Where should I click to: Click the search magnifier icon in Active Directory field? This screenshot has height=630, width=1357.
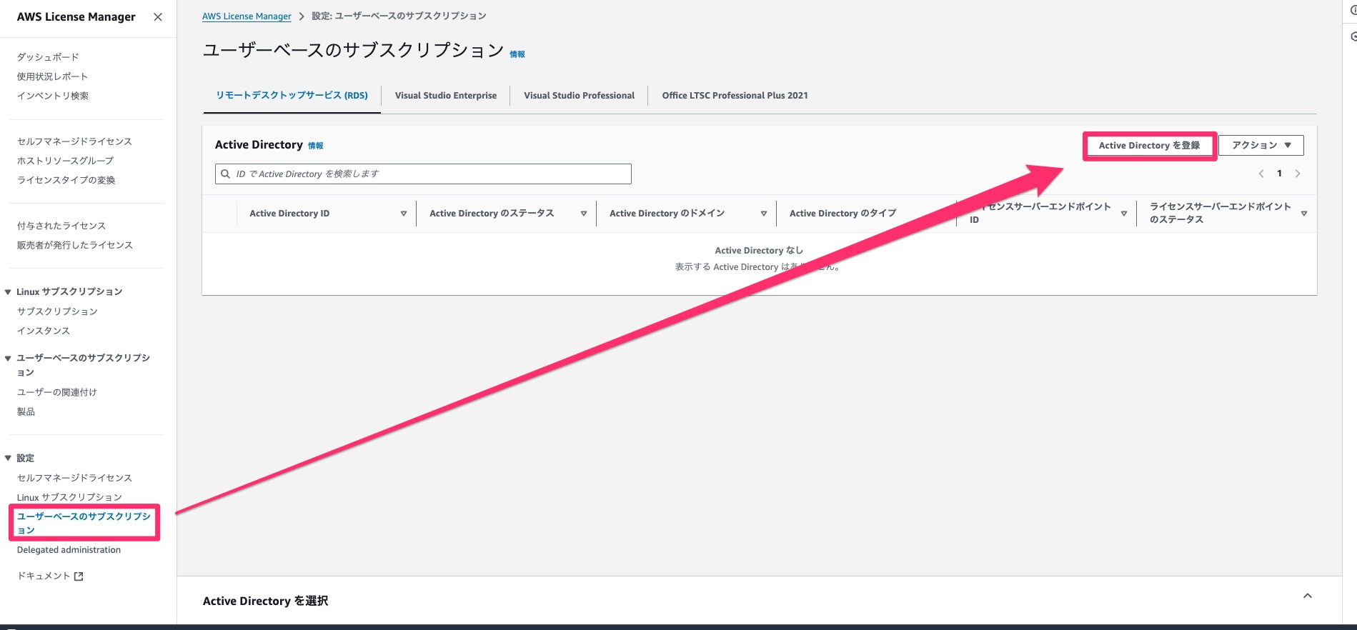tap(226, 174)
